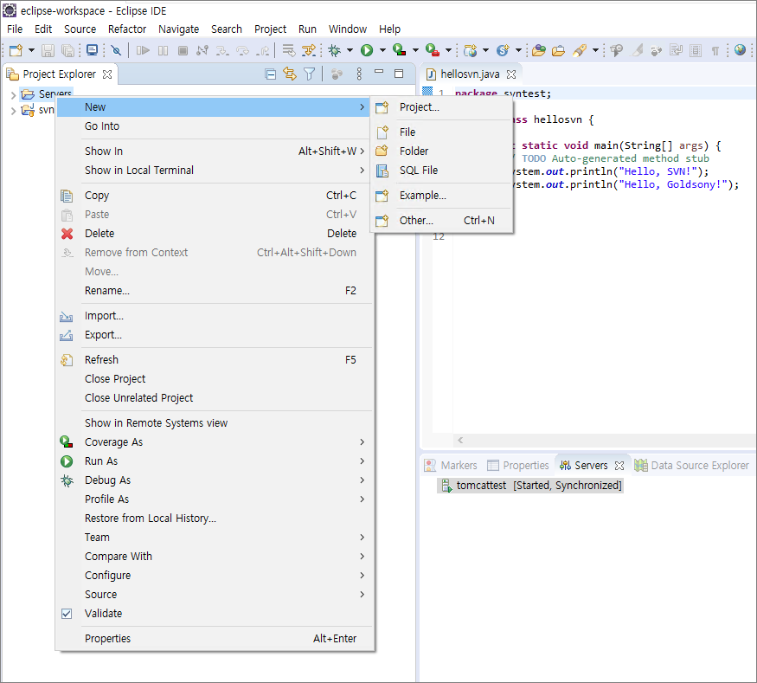757x683 pixels.
Task: Minimize the Project Explorer view
Action: click(379, 73)
